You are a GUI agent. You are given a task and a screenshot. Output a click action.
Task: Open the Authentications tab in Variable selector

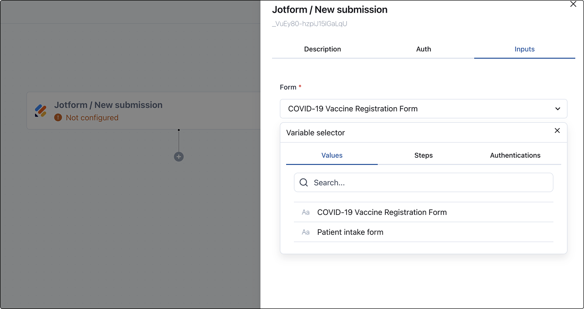point(515,155)
